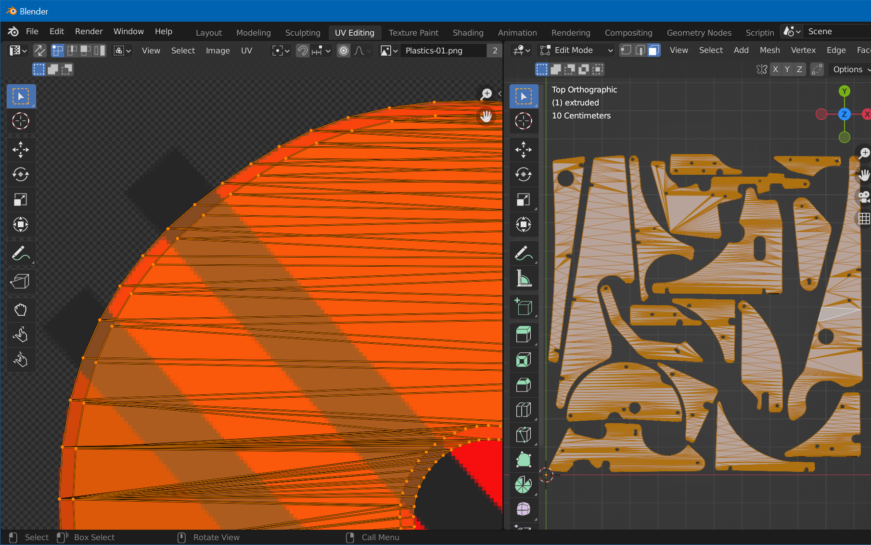This screenshot has height=545, width=871.
Task: Open the Mesh menu in 3D viewport
Action: [769, 50]
